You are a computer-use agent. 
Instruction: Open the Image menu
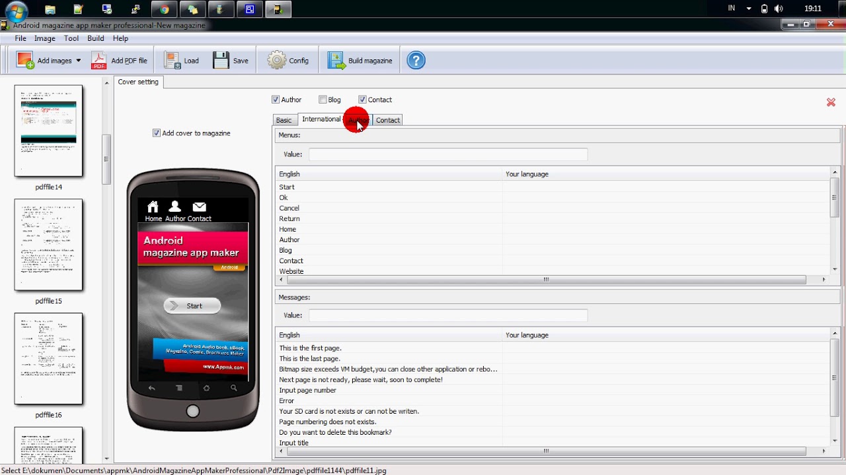pos(45,38)
